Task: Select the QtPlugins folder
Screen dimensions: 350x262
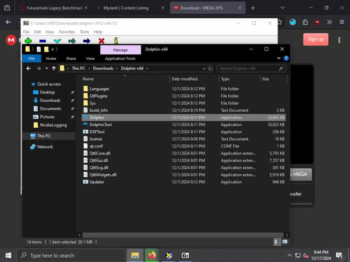Action: [98, 96]
